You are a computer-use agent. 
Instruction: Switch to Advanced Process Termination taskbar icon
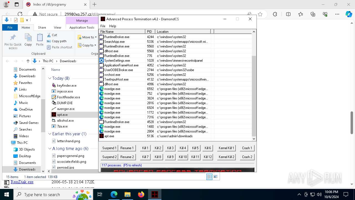(154, 194)
